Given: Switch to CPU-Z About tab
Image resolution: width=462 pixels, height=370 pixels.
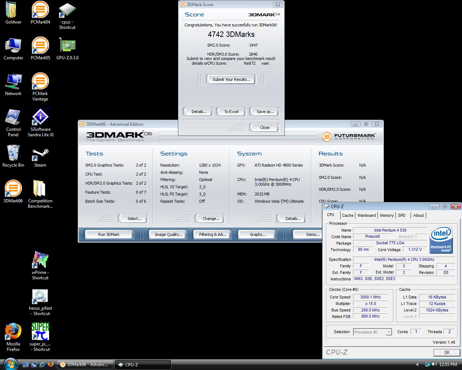Looking at the screenshot, I should coord(418,215).
